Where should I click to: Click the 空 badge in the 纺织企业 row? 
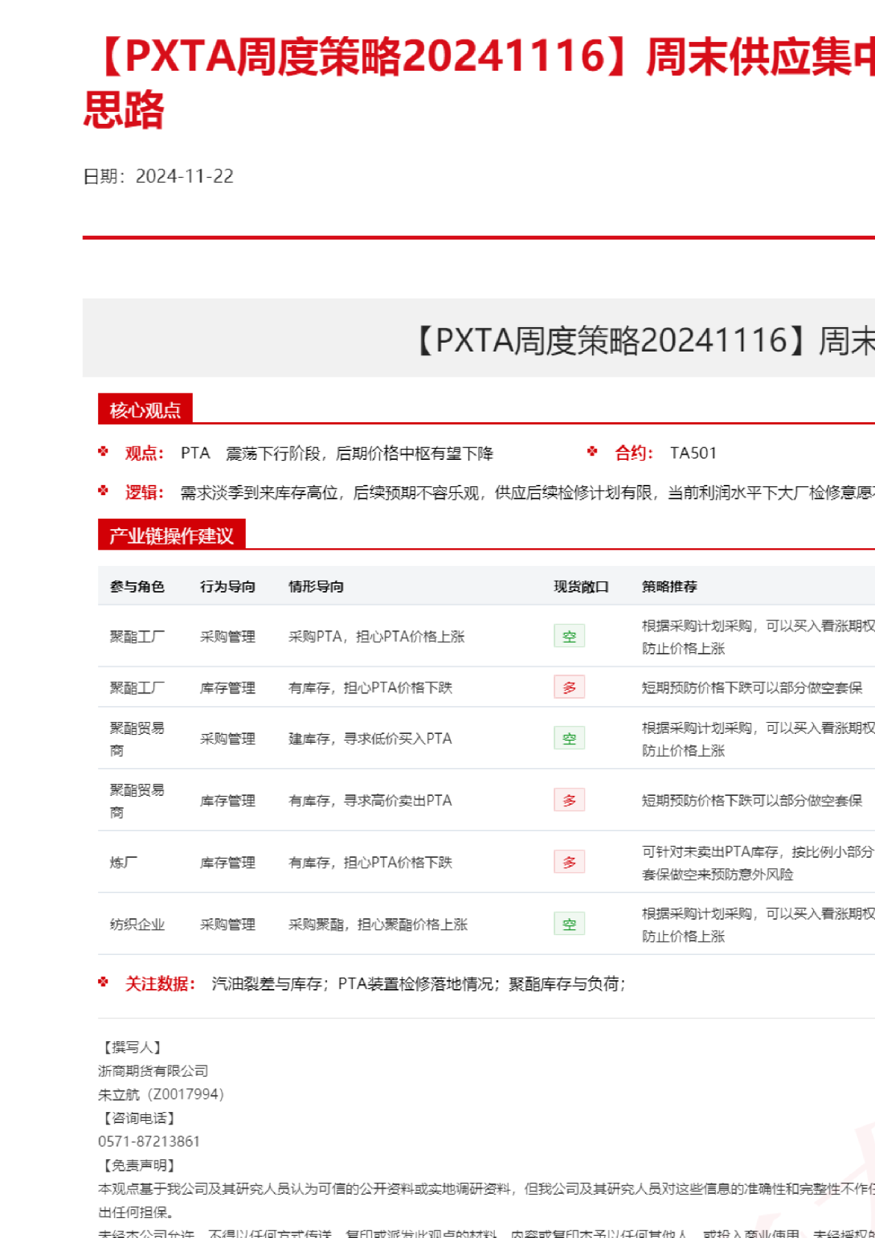pos(569,923)
